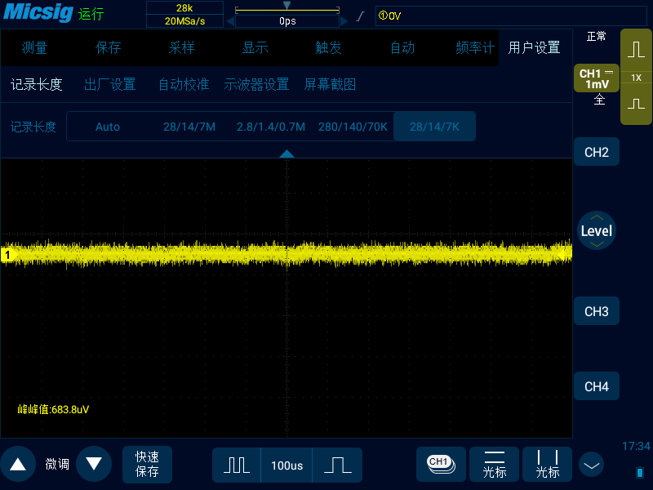
Task: Adjust trigger Level control
Action: (x=597, y=230)
